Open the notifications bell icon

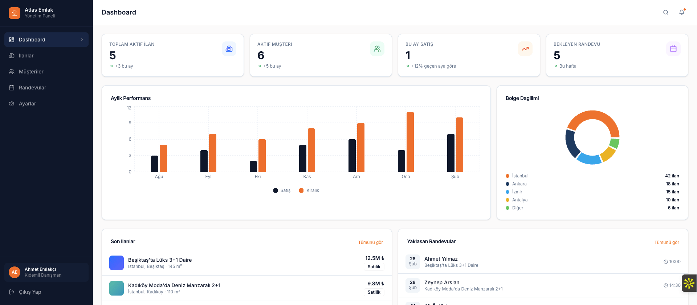tap(682, 12)
